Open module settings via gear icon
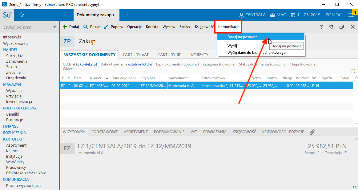 (331, 27)
